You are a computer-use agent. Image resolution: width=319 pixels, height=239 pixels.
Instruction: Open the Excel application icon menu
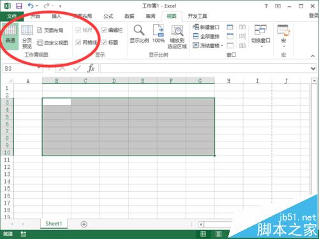pos(8,6)
